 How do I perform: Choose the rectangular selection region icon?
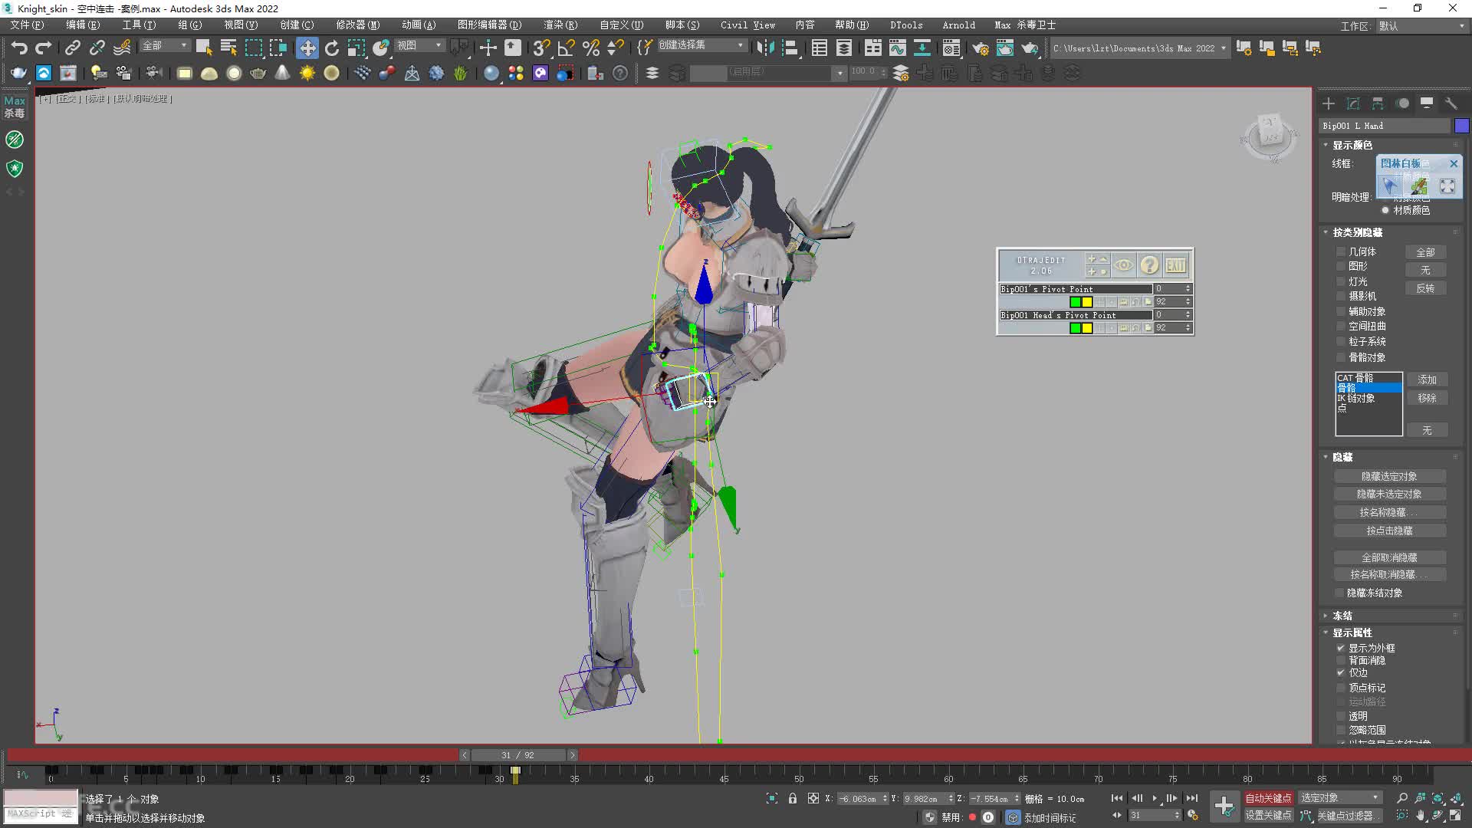[253, 48]
